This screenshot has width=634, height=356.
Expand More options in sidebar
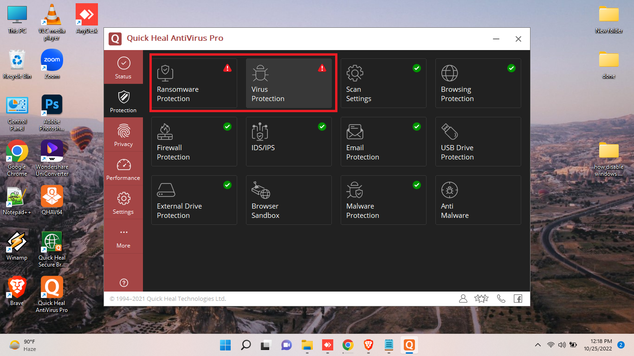click(x=123, y=236)
